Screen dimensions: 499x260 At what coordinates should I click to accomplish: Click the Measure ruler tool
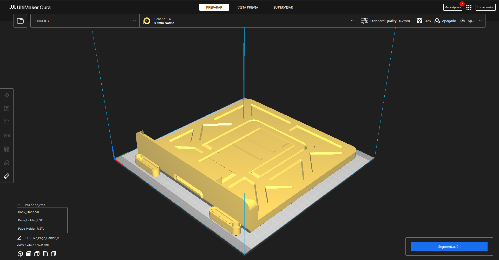[x=7, y=176]
